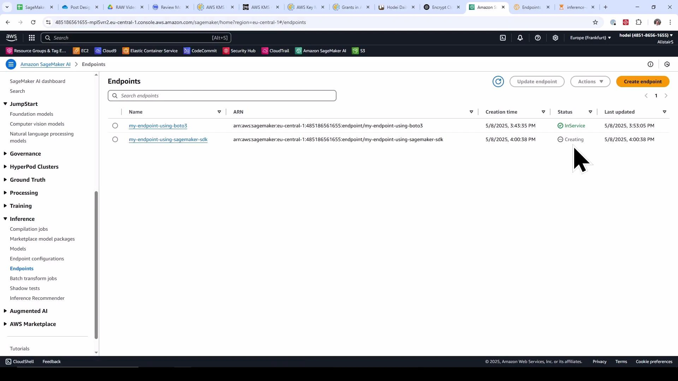678x381 pixels.
Task: Open S3 from the favorites bar
Action: click(x=358, y=51)
